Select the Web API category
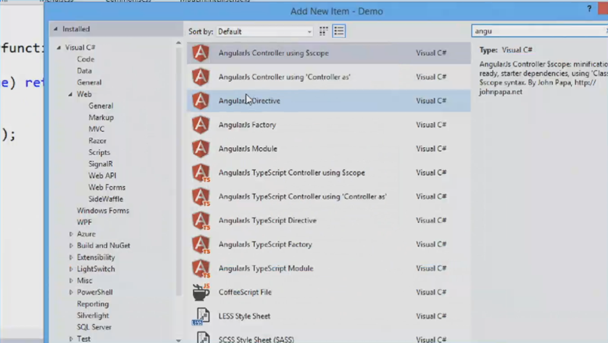The height and width of the screenshot is (343, 608). (102, 176)
